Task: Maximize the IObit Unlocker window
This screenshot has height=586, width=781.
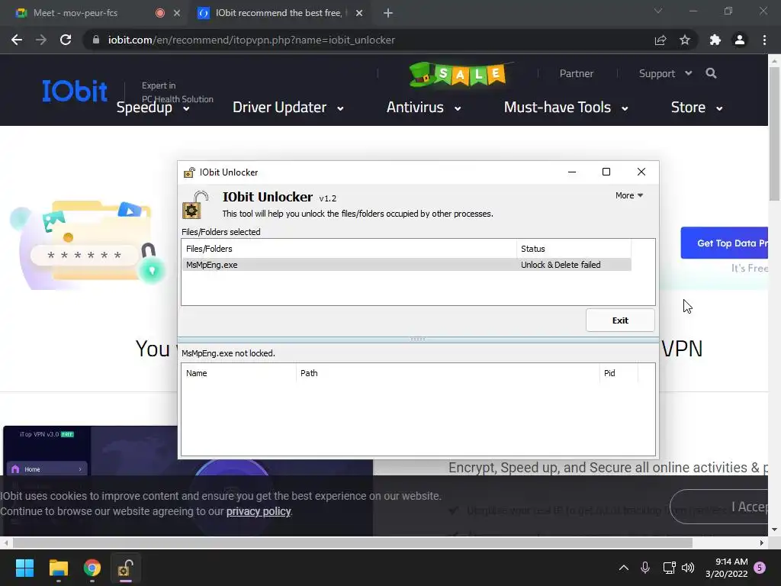Action: pyautogui.click(x=606, y=172)
